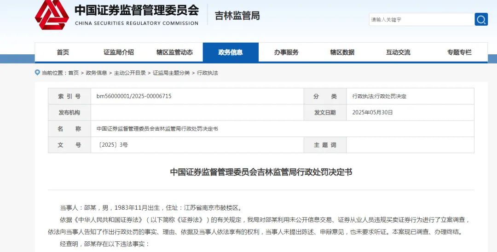Open the 专题专栏 navigation tab
Screen dimensions: 497x252
point(459,52)
